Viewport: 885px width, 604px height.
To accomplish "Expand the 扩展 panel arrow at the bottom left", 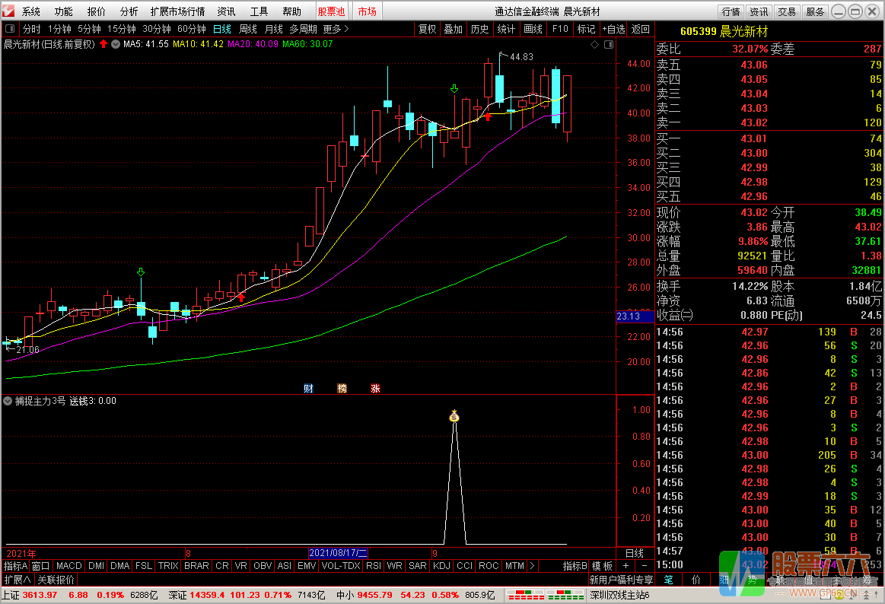I will tap(18, 580).
